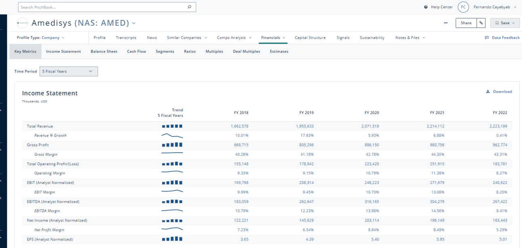Click the FC user avatar circle
This screenshot has width=522, height=248.
463,7
